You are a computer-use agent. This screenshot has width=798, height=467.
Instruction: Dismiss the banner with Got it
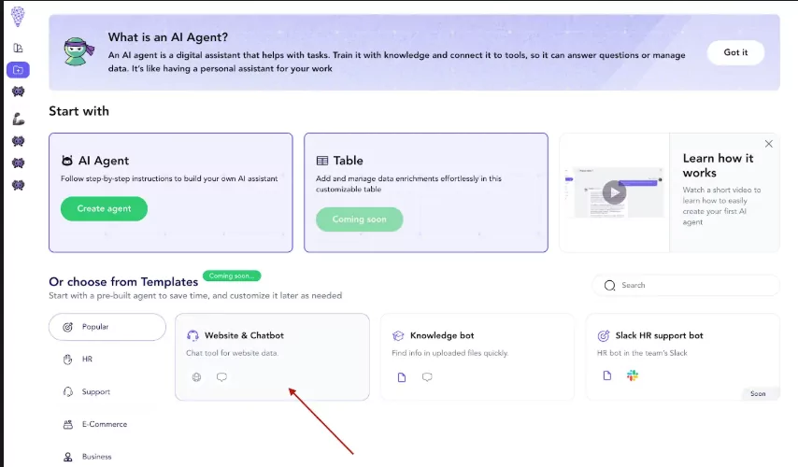(735, 52)
